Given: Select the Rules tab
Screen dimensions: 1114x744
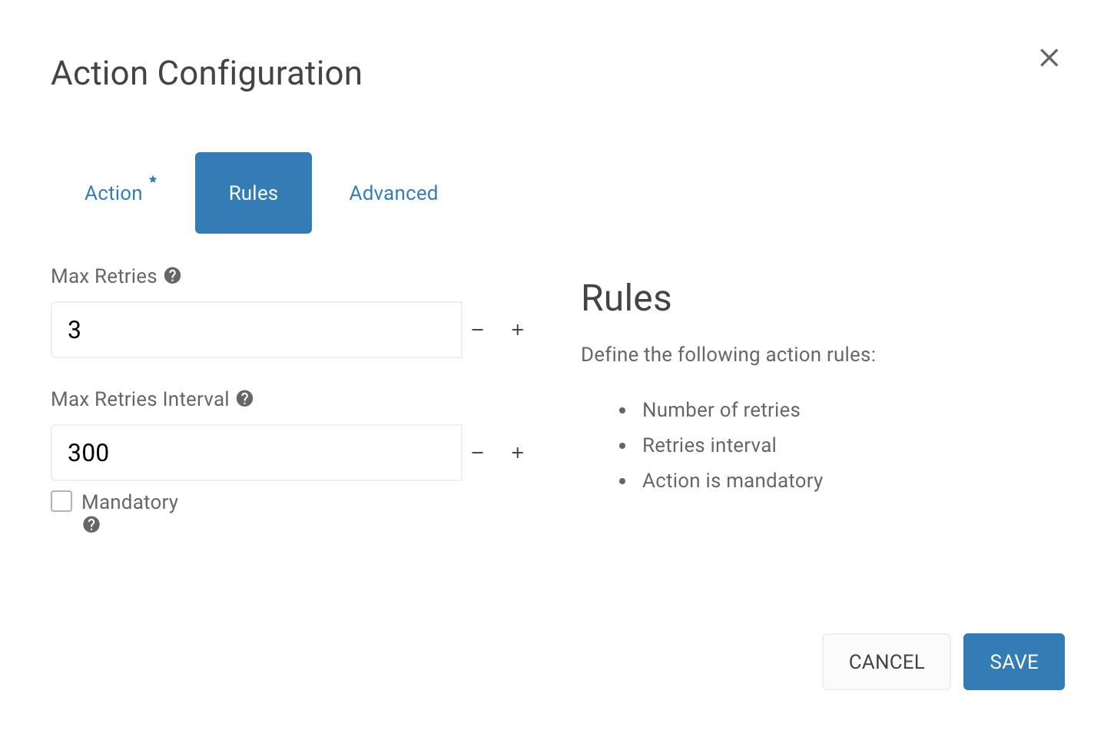Looking at the screenshot, I should point(254,193).
